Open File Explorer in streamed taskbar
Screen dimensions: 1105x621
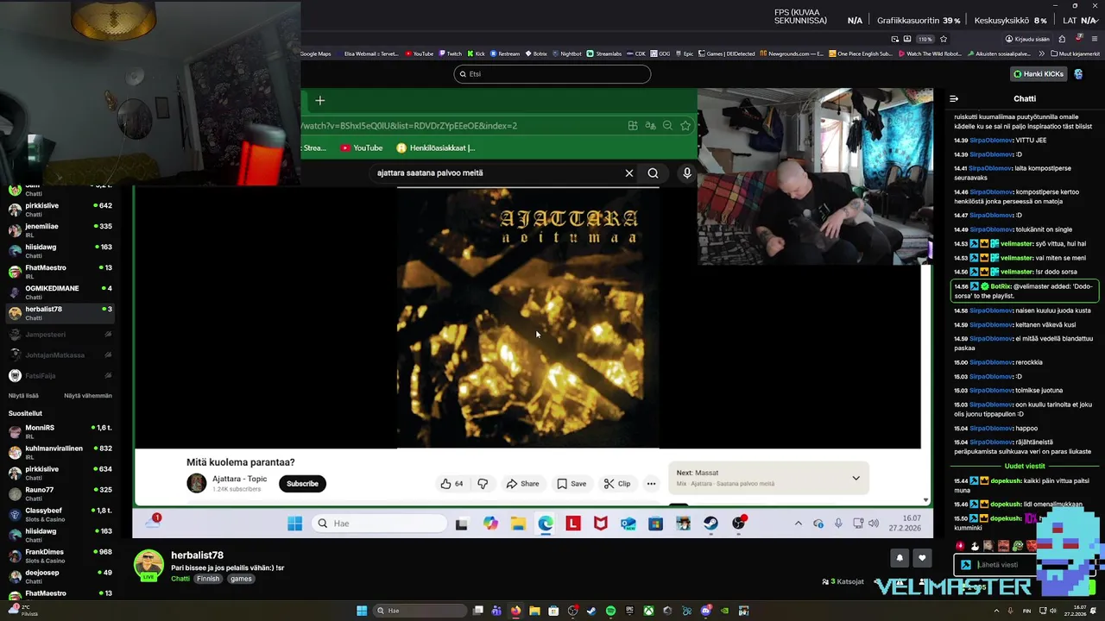coord(518,524)
